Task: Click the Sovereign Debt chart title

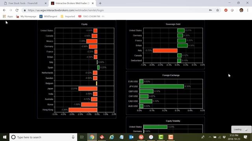Action: coord(173,24)
